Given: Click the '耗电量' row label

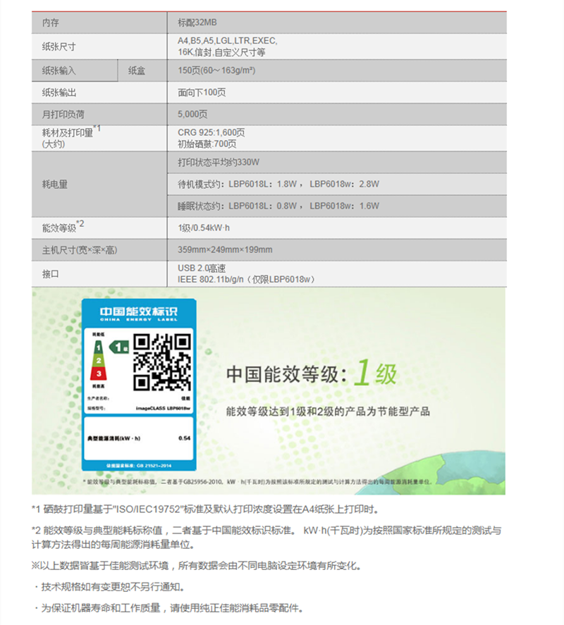Looking at the screenshot, I should 55,184.
